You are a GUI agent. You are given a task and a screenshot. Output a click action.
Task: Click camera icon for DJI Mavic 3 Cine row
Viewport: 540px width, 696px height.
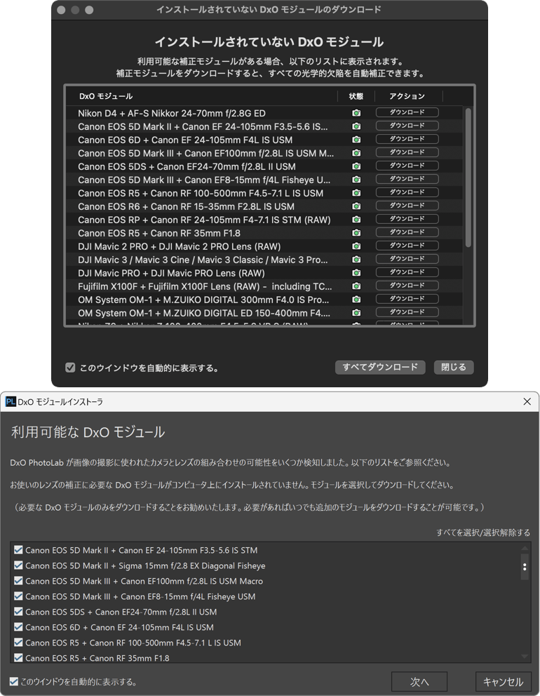click(x=356, y=260)
